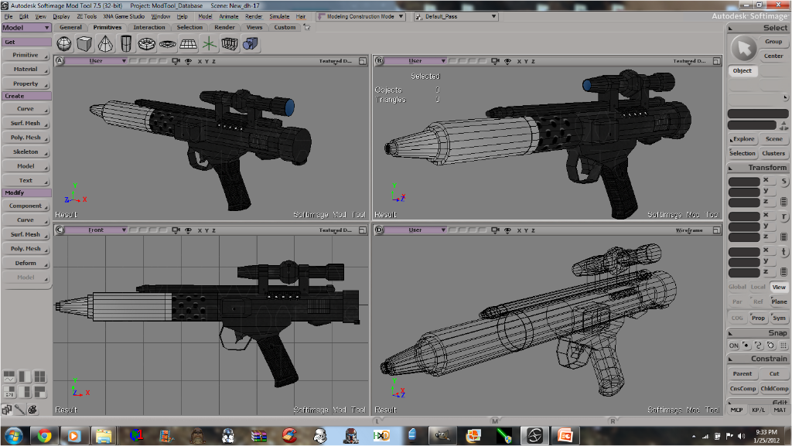Toggle View transform mode

click(779, 287)
